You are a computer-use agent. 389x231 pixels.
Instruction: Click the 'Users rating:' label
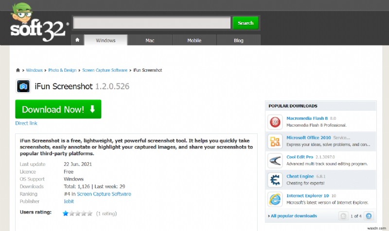[35, 212]
